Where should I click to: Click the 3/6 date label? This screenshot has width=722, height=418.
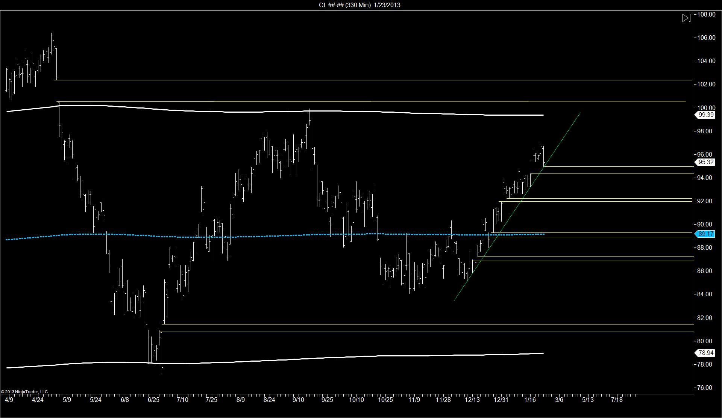click(x=559, y=400)
